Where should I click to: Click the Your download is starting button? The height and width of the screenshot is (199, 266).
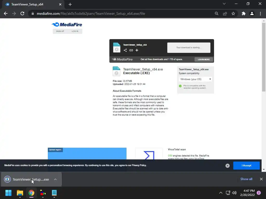(189, 48)
